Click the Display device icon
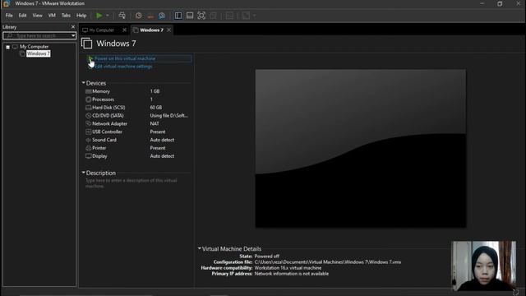This screenshot has height=296, width=526. (89, 156)
